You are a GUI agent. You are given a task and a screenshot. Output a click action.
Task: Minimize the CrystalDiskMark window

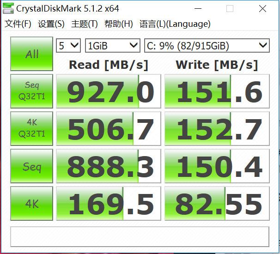pyautogui.click(x=198, y=9)
